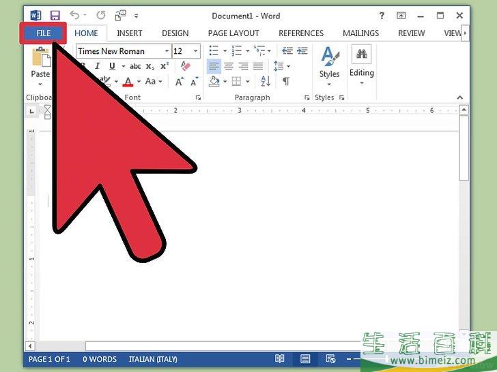Viewport: 497px width, 372px height.
Task: Open Ribbon Display Options icon
Action: click(401, 16)
